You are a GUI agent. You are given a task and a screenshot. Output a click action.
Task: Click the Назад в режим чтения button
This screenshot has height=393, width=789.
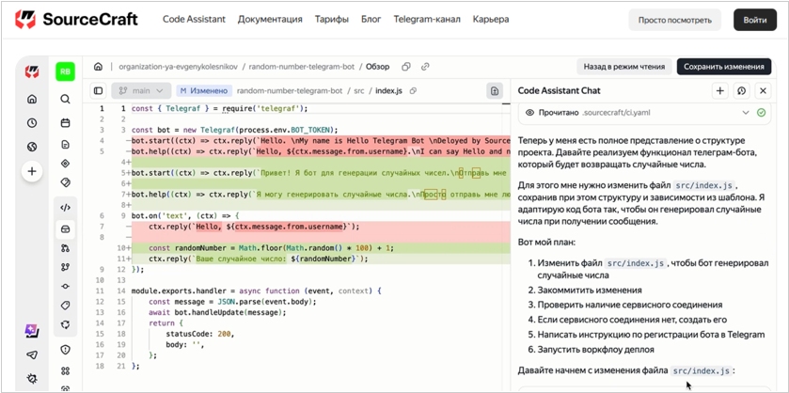click(622, 67)
